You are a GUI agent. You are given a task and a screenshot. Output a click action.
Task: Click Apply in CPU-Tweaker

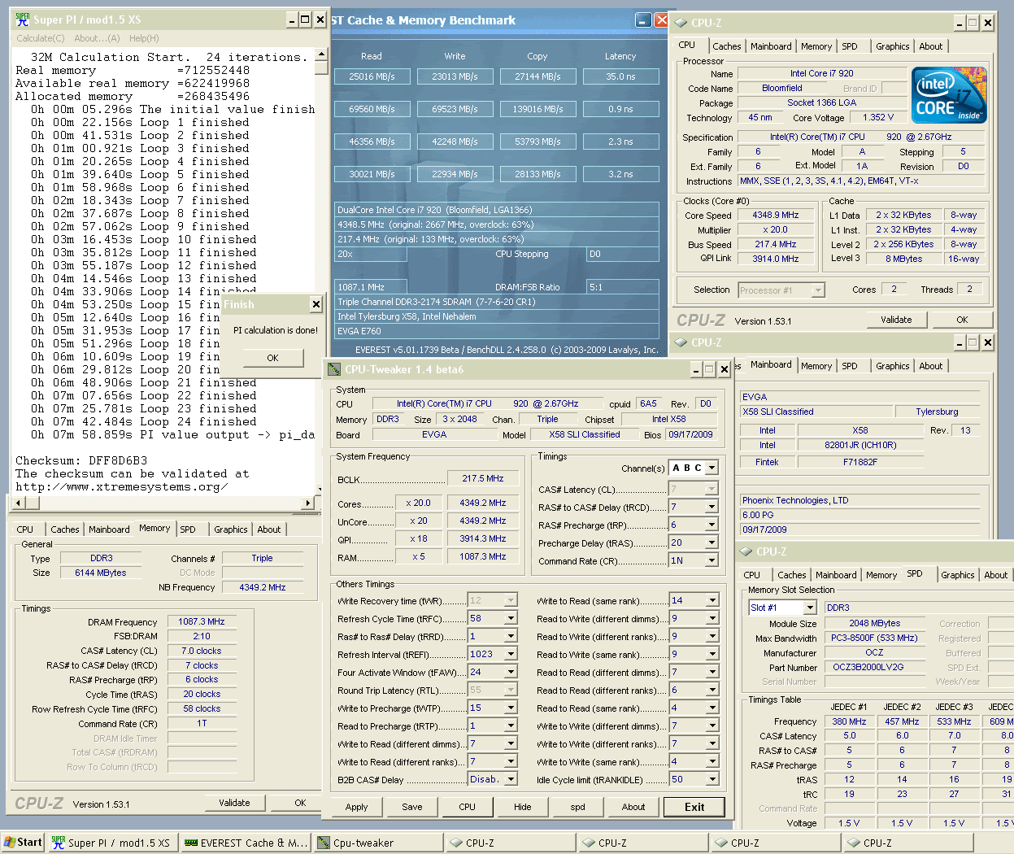pyautogui.click(x=356, y=807)
